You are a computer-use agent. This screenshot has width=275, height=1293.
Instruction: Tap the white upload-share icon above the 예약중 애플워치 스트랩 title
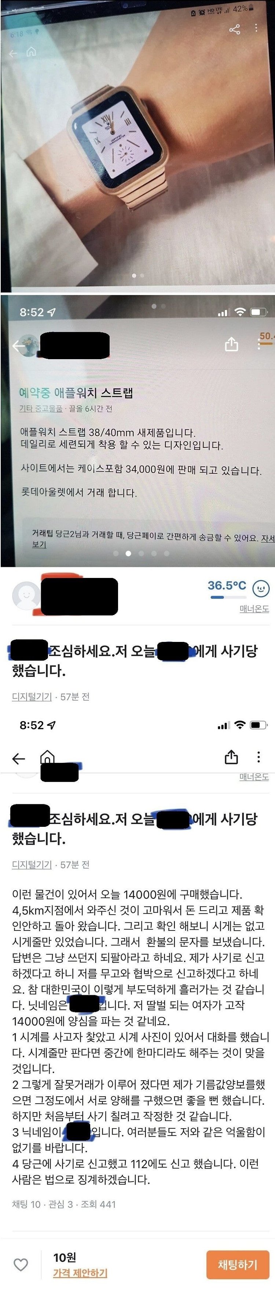[x=231, y=344]
